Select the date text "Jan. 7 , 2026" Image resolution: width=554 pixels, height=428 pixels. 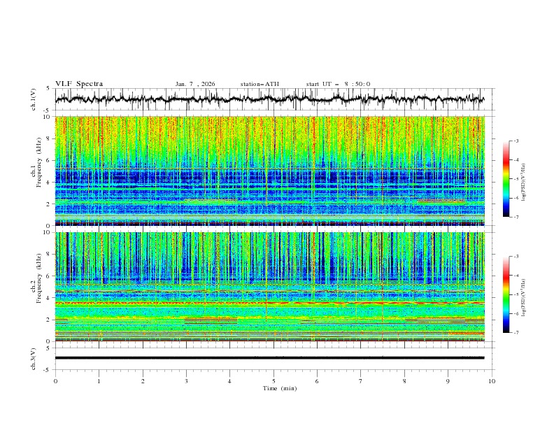[195, 84]
